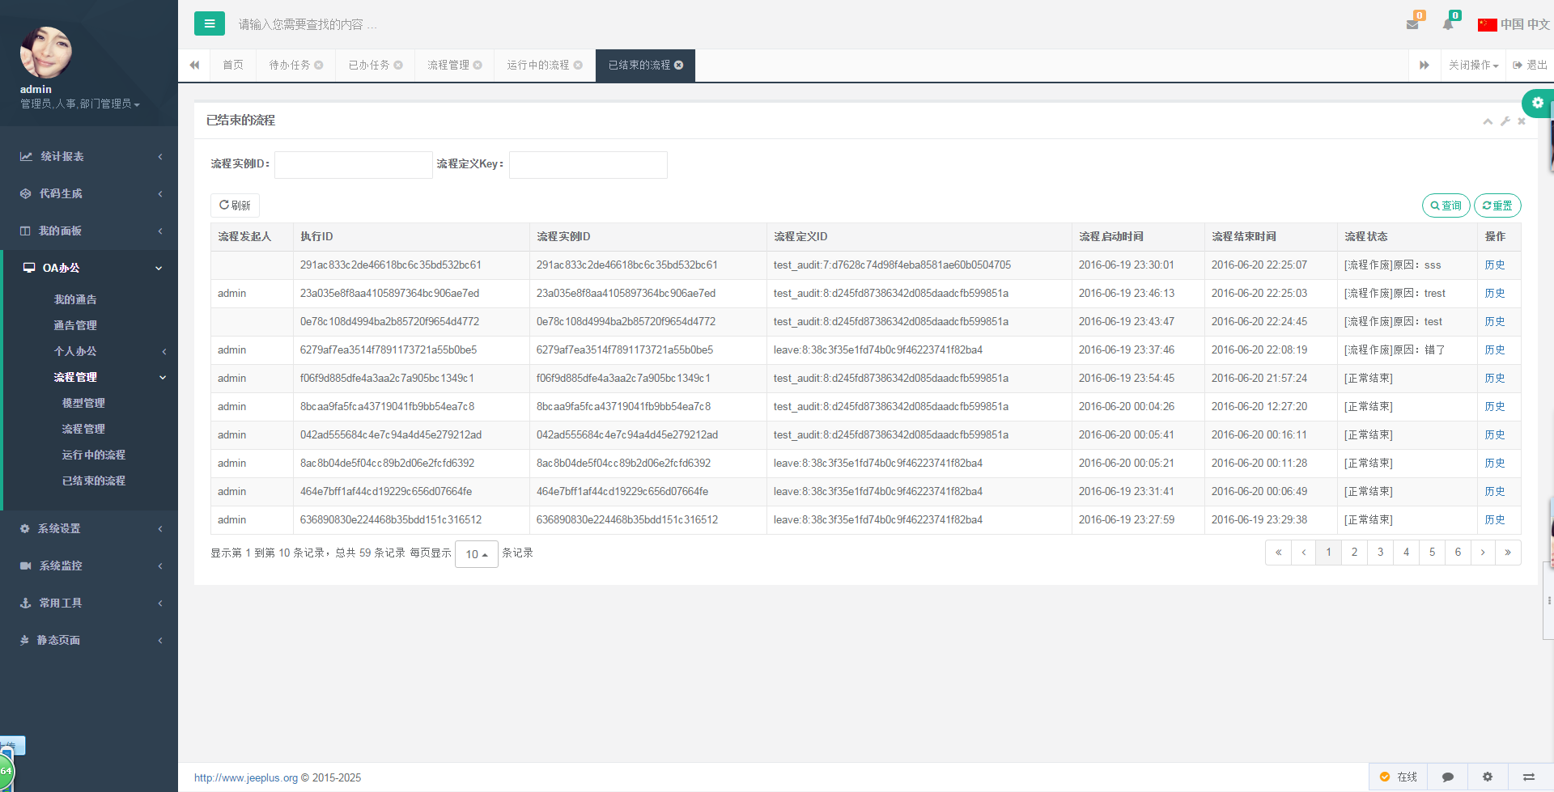Expand the 常用工具 sidebar menu

point(89,603)
